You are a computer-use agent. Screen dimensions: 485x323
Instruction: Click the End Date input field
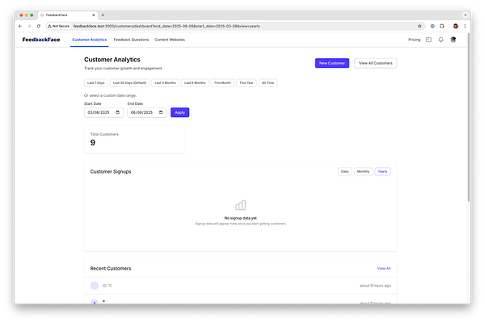point(147,112)
